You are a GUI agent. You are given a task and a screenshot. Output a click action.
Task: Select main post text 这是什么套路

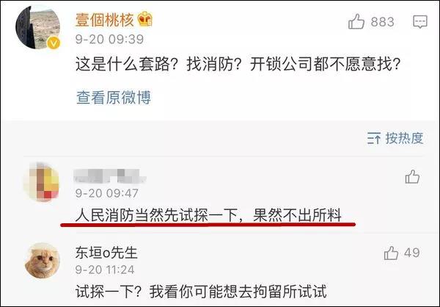tap(238, 64)
